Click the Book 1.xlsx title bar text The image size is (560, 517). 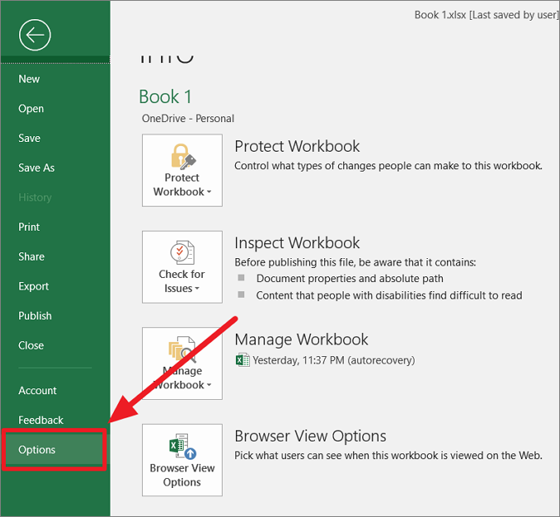coord(486,15)
